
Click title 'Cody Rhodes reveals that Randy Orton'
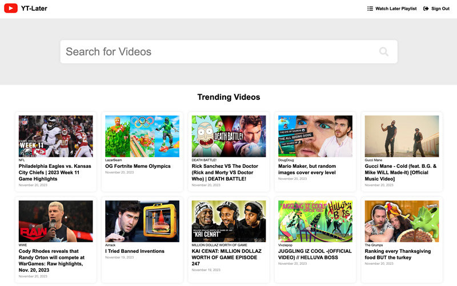[x=51, y=260]
